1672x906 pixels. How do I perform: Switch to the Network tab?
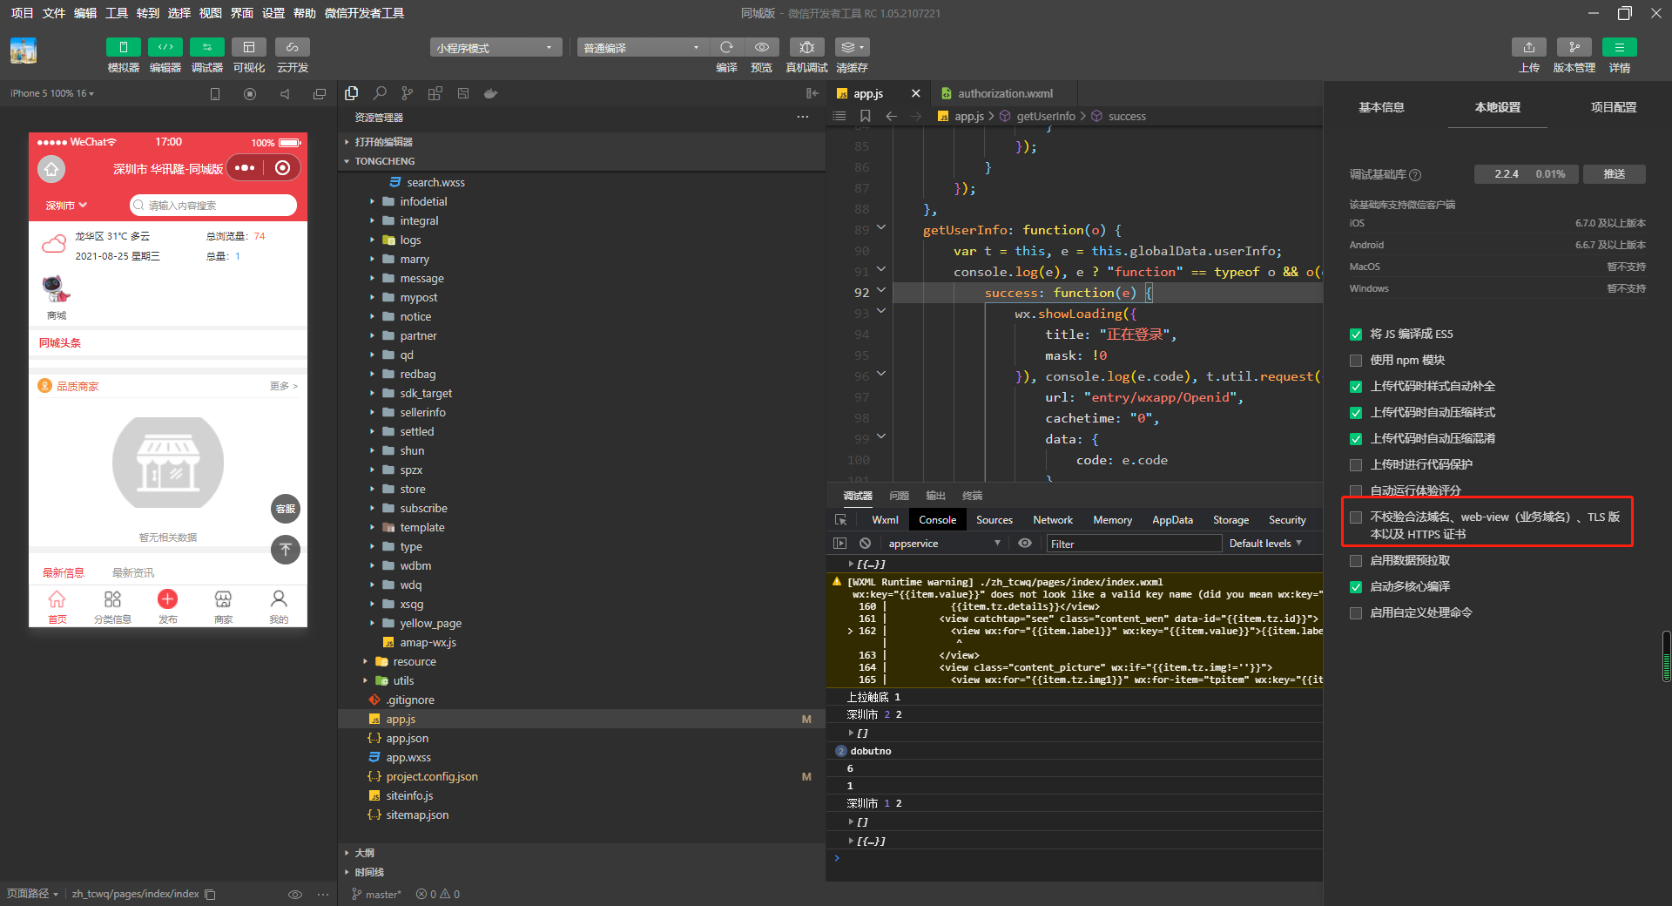pos(1052,520)
